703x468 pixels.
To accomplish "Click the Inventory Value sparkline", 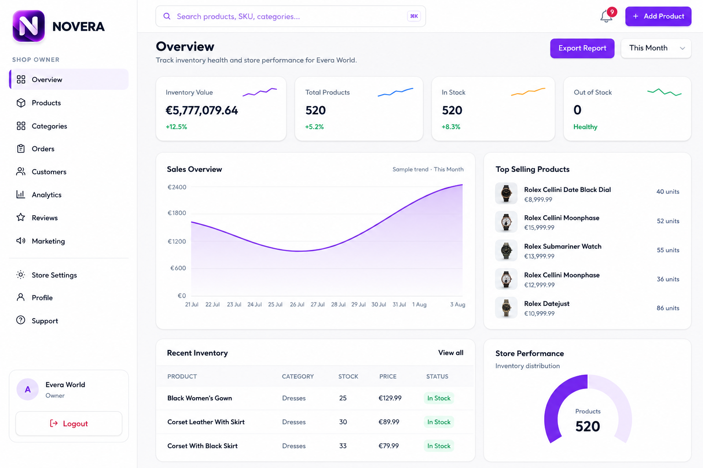I will coord(260,92).
